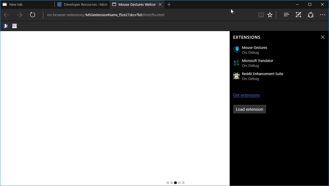Click the Reddit Enhancement Suite icon
The height and width of the screenshot is (186, 329).
236,76
